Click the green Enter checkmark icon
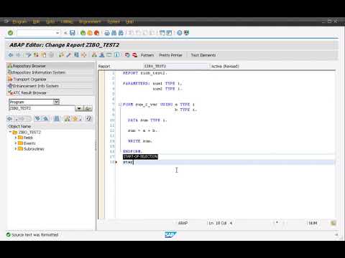345x258 pixels. click(x=10, y=33)
